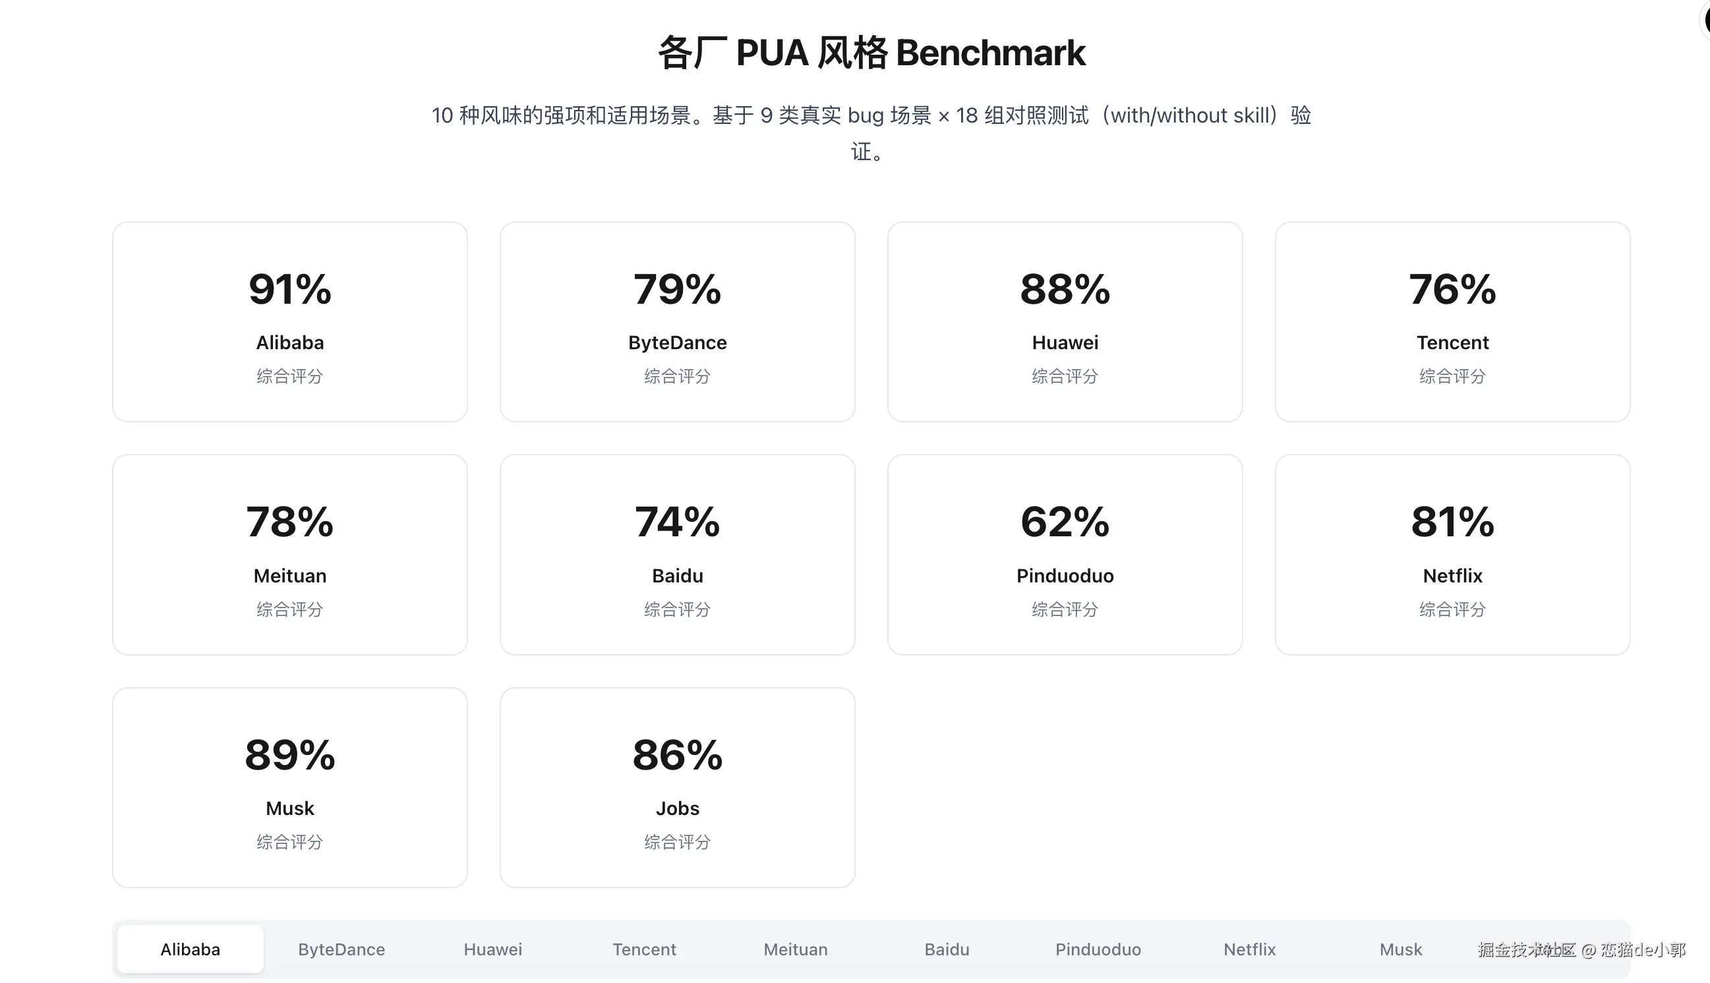Click the PUA 风格 Benchmark page heading
Image resolution: width=1710 pixels, height=983 pixels.
(x=871, y=53)
